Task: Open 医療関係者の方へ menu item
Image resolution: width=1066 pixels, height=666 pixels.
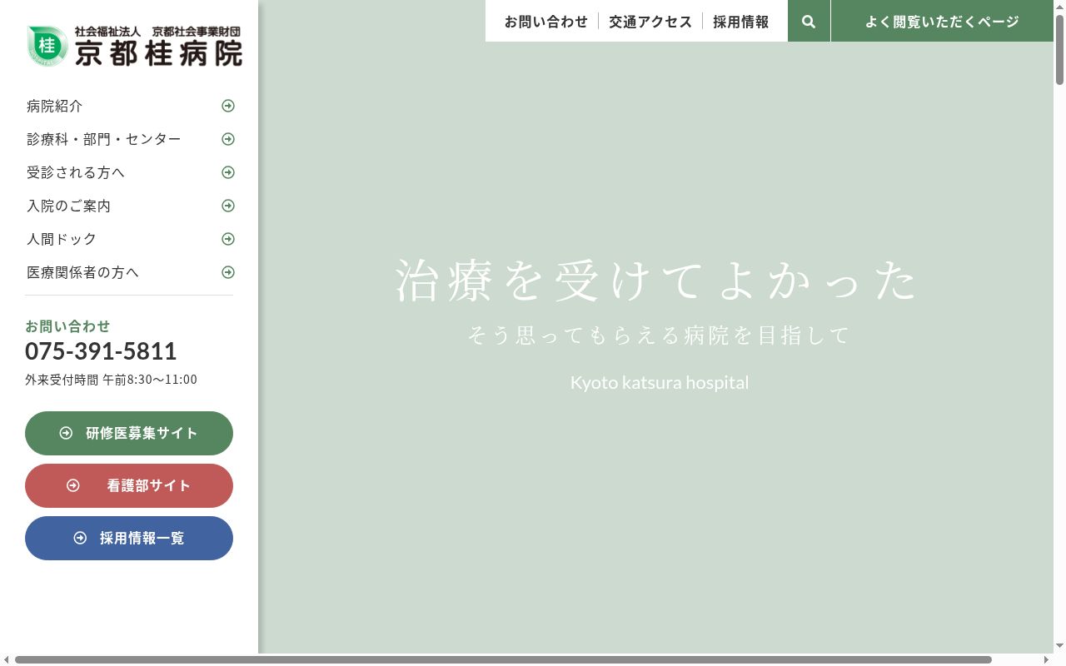Action: tap(129, 272)
